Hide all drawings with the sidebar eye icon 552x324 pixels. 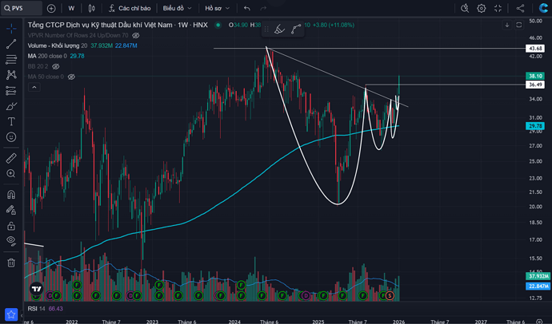11,240
